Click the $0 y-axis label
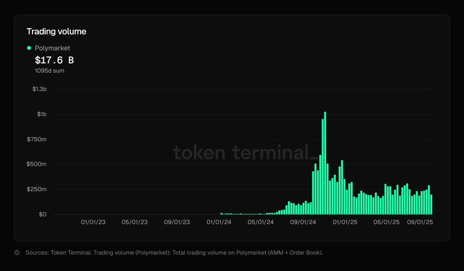The height and width of the screenshot is (271, 464). [43, 214]
